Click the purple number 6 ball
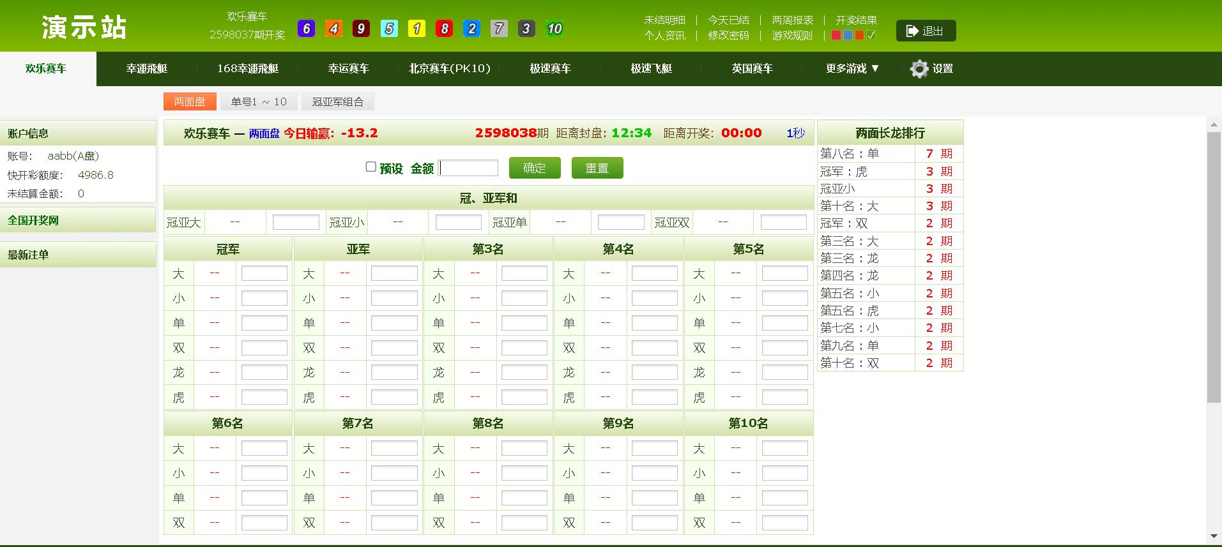This screenshot has width=1222, height=547. pyautogui.click(x=307, y=28)
